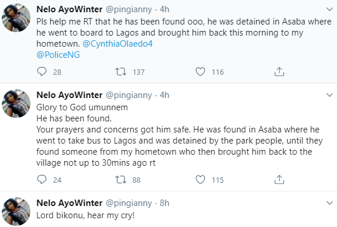Retweet the tweet with 137 retweets
This screenshot has height=227, width=337.
121,72
